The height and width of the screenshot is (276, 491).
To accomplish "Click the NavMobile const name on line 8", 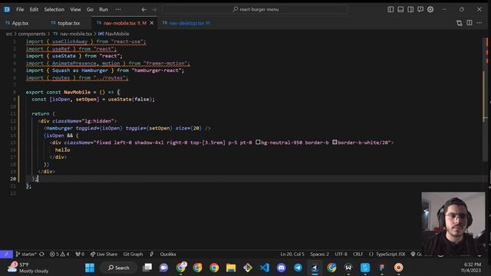I will (77, 92).
